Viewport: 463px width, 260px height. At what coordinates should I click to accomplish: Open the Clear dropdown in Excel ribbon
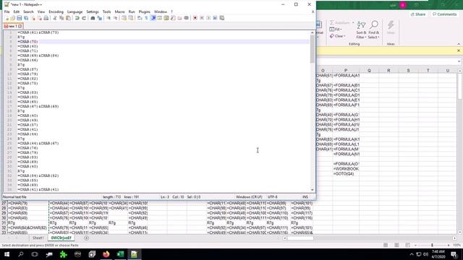point(338,36)
